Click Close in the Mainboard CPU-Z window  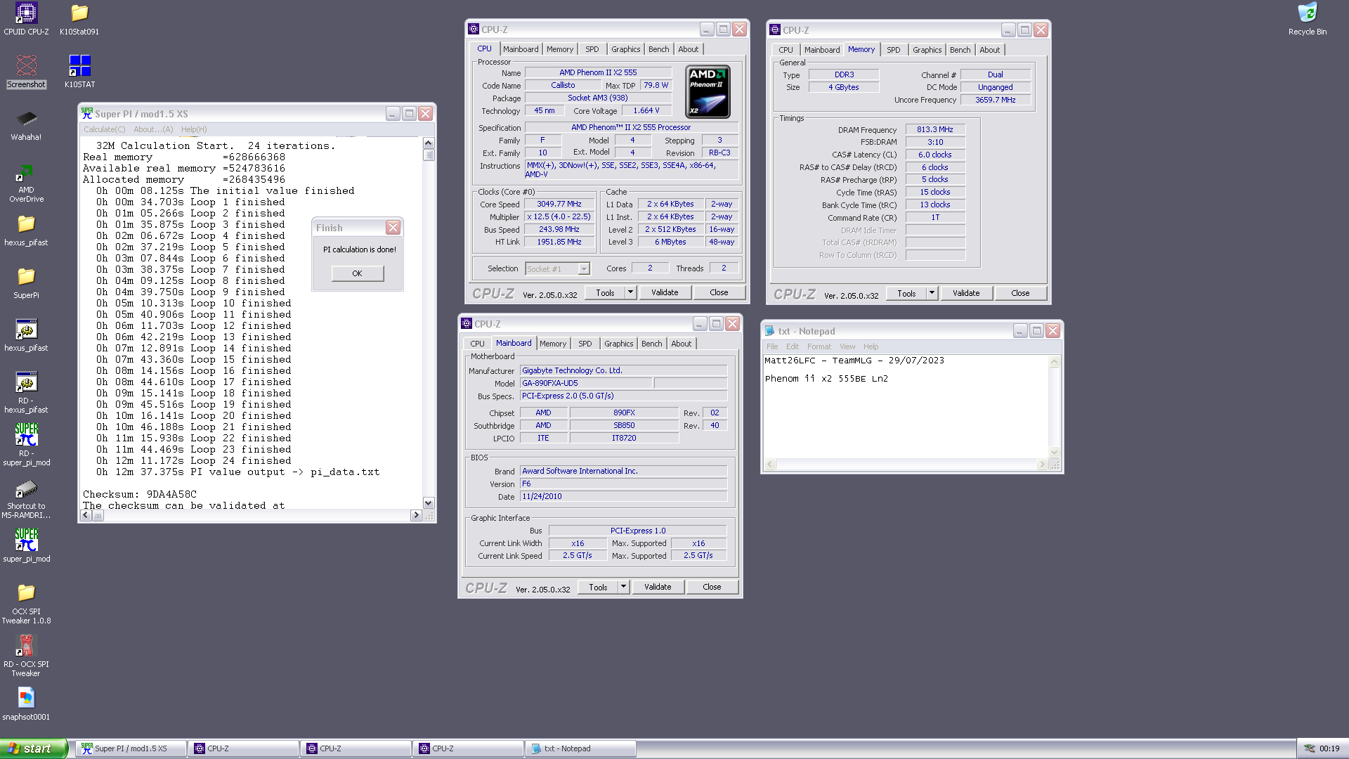click(712, 587)
